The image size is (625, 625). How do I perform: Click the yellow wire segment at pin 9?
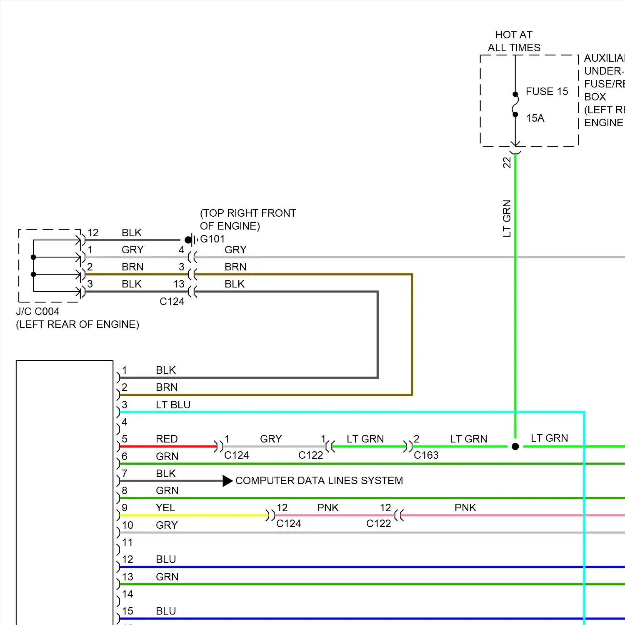(x=192, y=515)
